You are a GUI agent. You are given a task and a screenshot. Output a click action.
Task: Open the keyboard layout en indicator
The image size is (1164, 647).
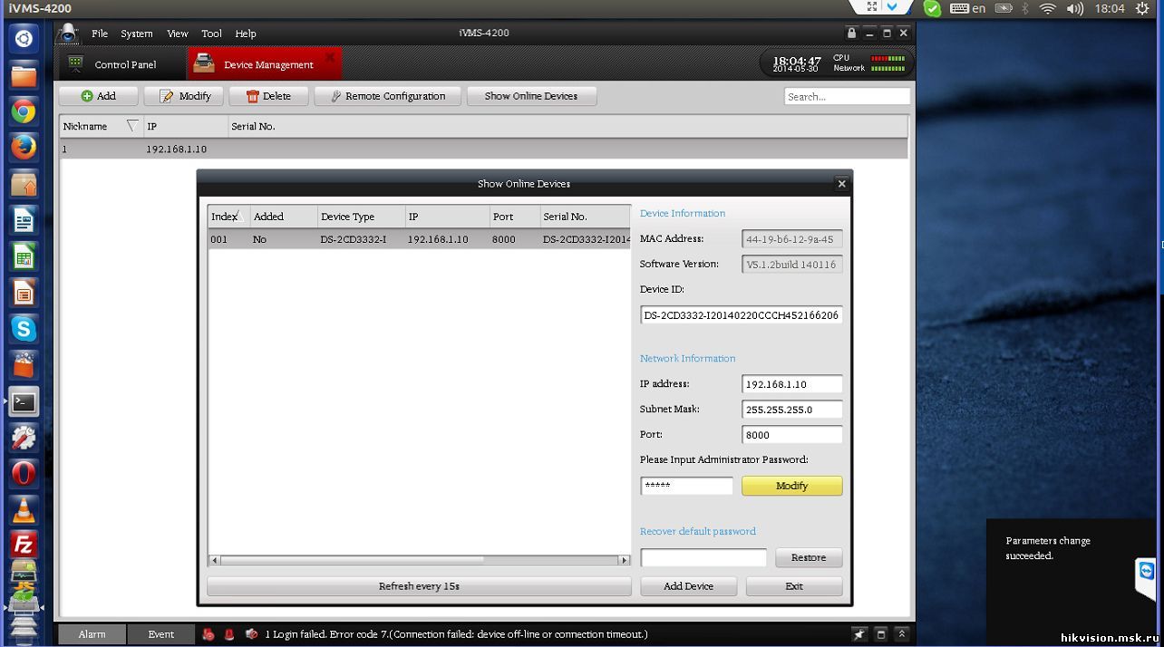967,8
